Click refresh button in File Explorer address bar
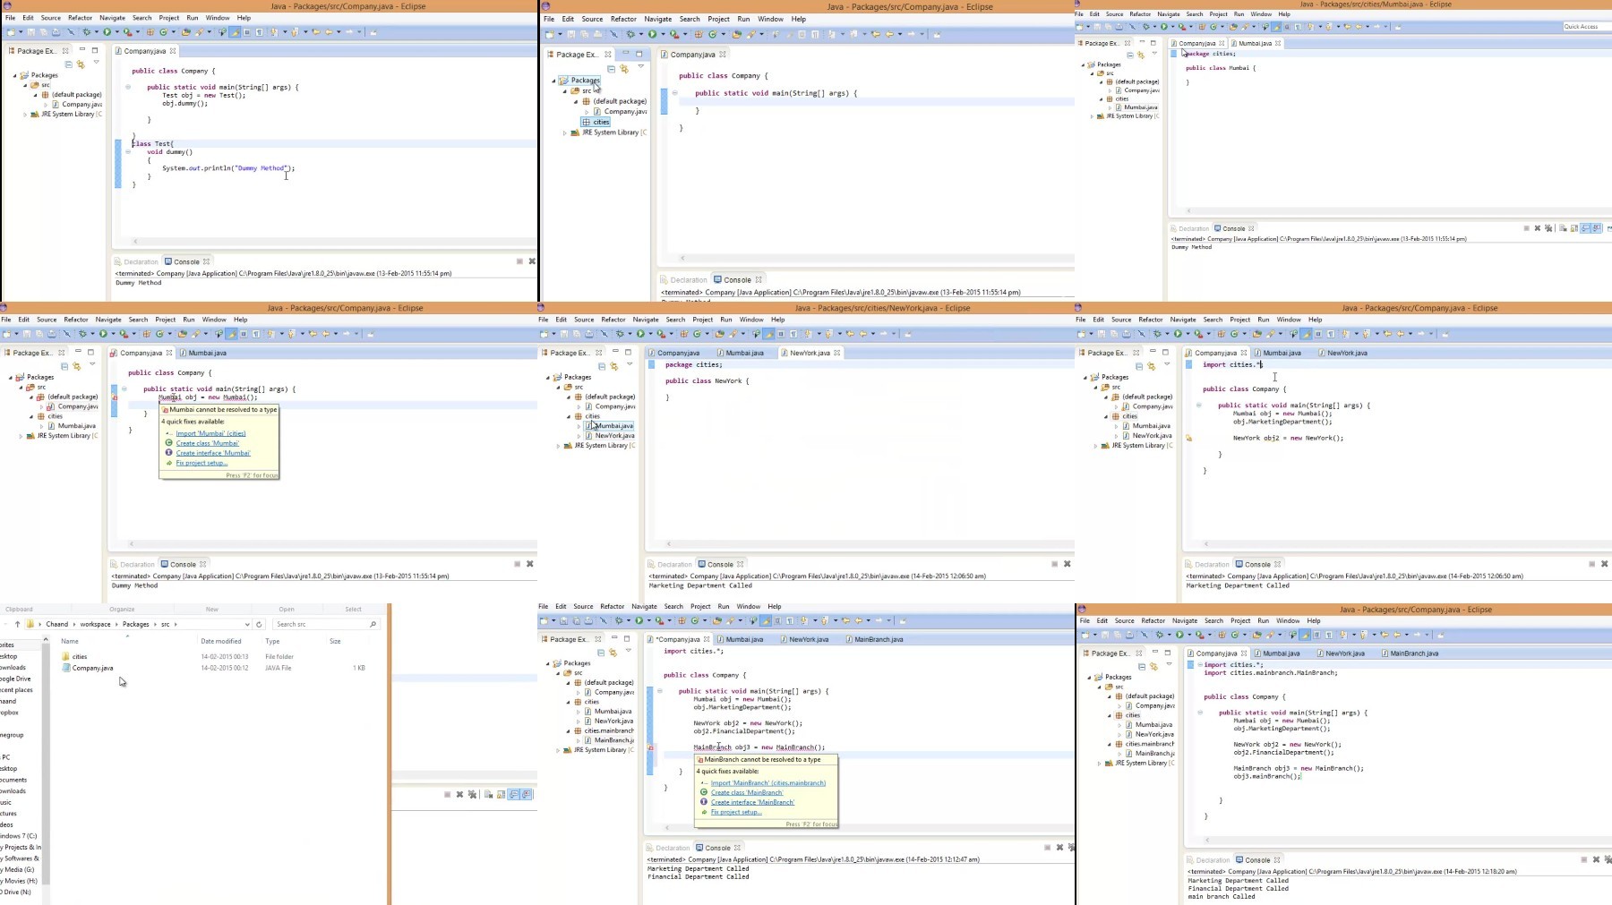The width and height of the screenshot is (1612, 905). point(259,624)
